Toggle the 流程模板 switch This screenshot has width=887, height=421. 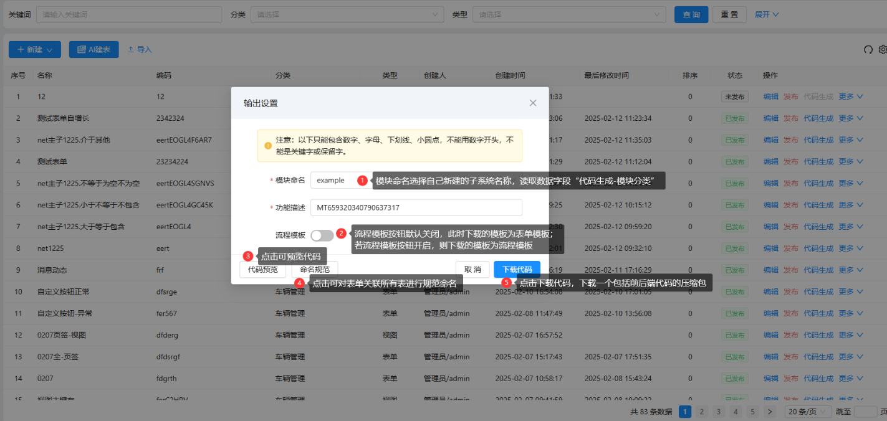coord(322,235)
